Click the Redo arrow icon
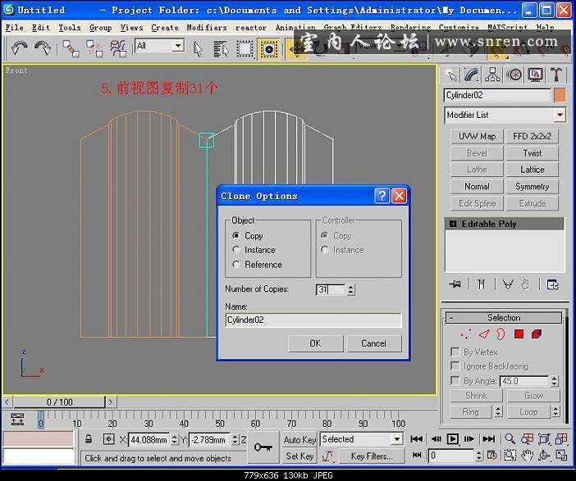The image size is (576, 481). click(42, 48)
